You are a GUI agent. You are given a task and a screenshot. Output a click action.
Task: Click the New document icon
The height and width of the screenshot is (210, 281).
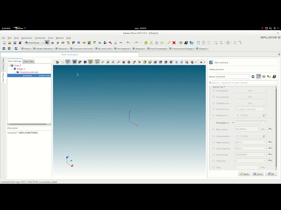click(4, 43)
